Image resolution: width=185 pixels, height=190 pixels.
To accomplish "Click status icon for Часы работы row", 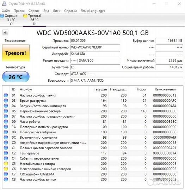I will coord(6,121).
